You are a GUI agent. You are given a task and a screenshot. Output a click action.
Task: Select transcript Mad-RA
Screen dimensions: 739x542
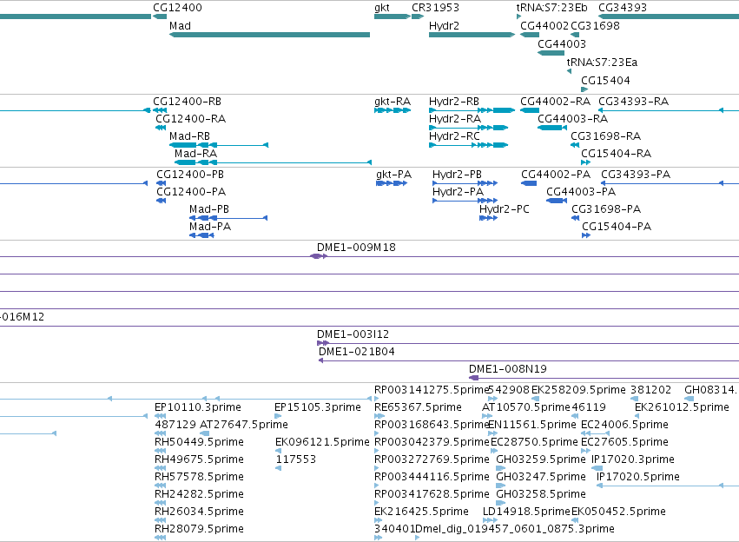tap(273, 162)
